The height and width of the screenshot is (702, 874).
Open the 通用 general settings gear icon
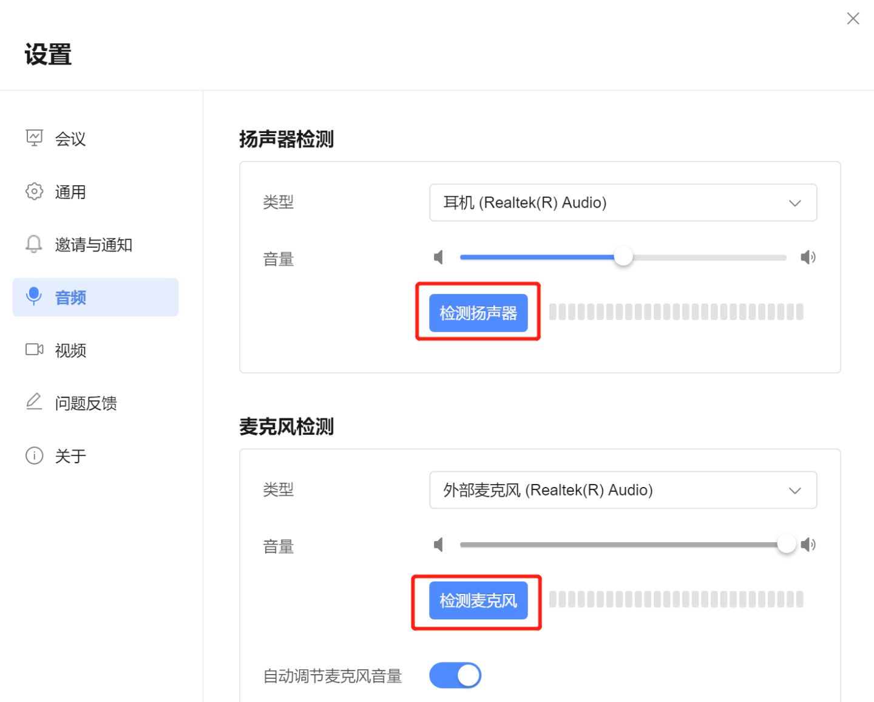tap(34, 191)
